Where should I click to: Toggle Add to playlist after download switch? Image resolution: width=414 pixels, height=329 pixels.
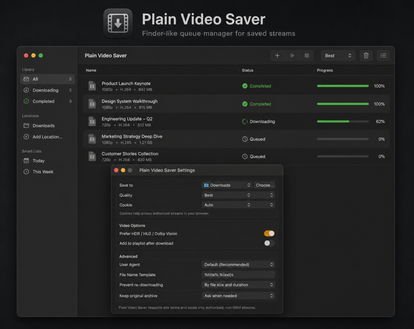[x=269, y=243]
